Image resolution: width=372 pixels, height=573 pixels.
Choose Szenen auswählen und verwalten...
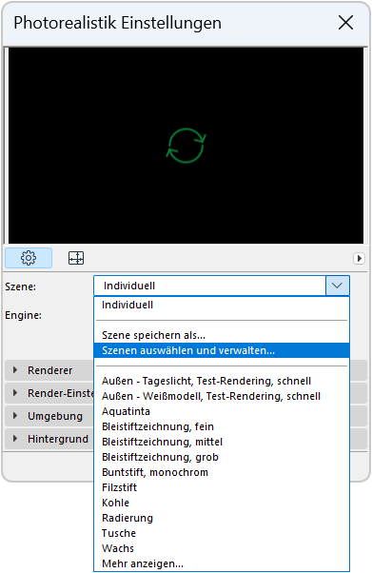pos(222,350)
